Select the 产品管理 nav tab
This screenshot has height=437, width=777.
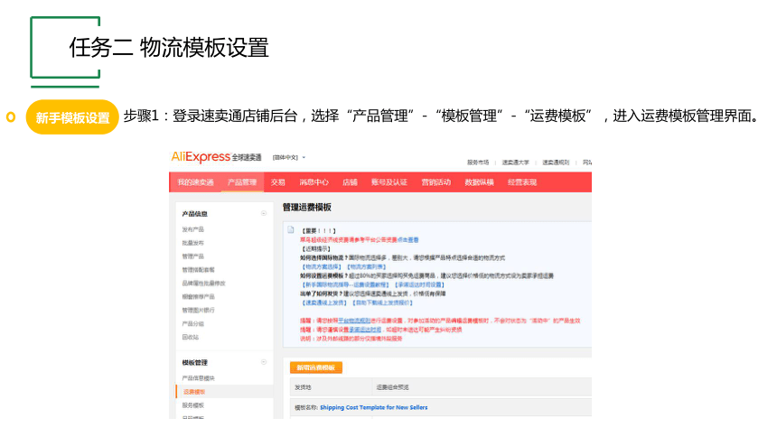click(242, 182)
